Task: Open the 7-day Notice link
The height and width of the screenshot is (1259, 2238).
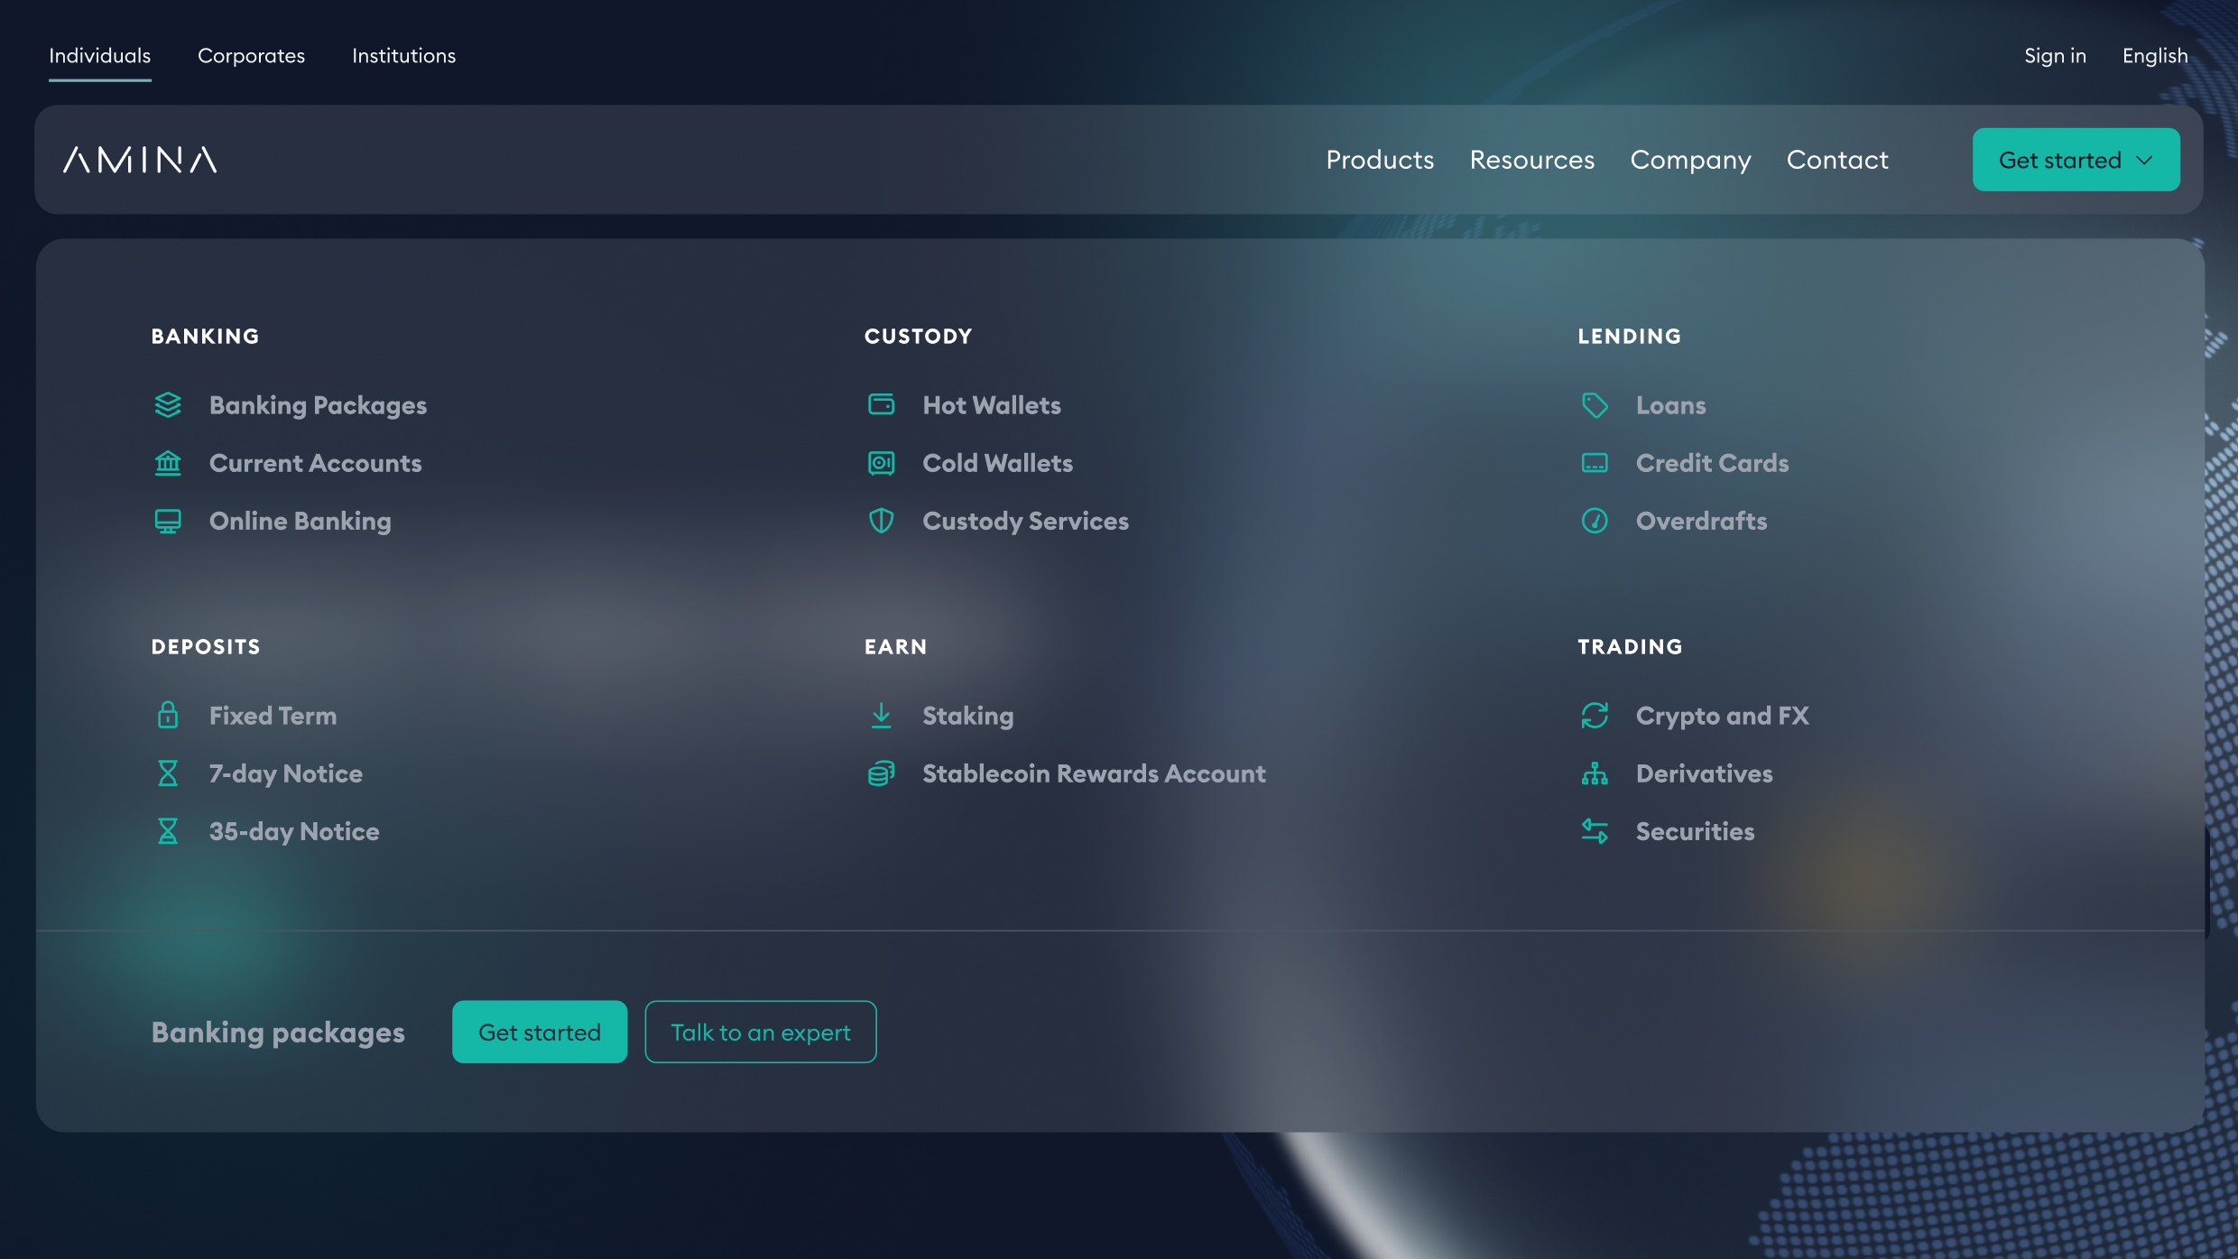Action: click(285, 774)
